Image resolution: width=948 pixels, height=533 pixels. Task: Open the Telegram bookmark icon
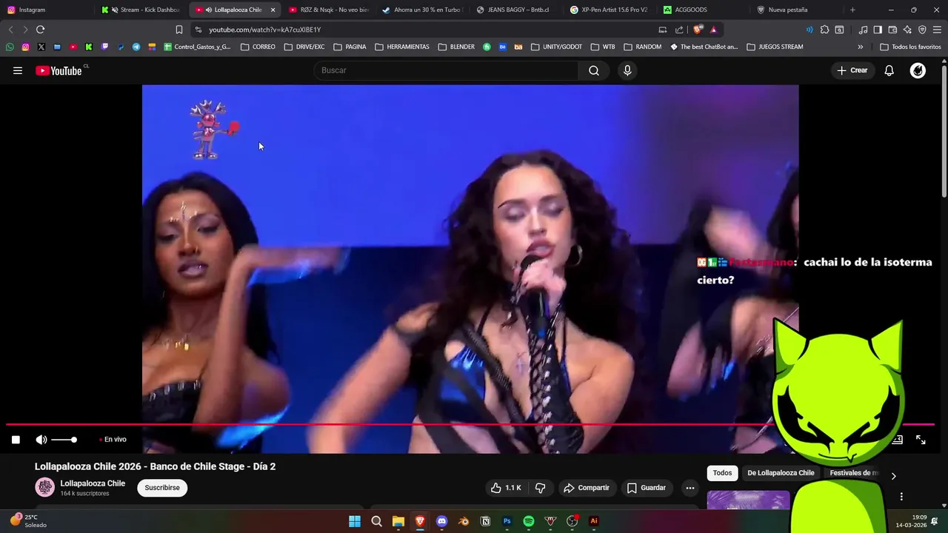[136, 47]
